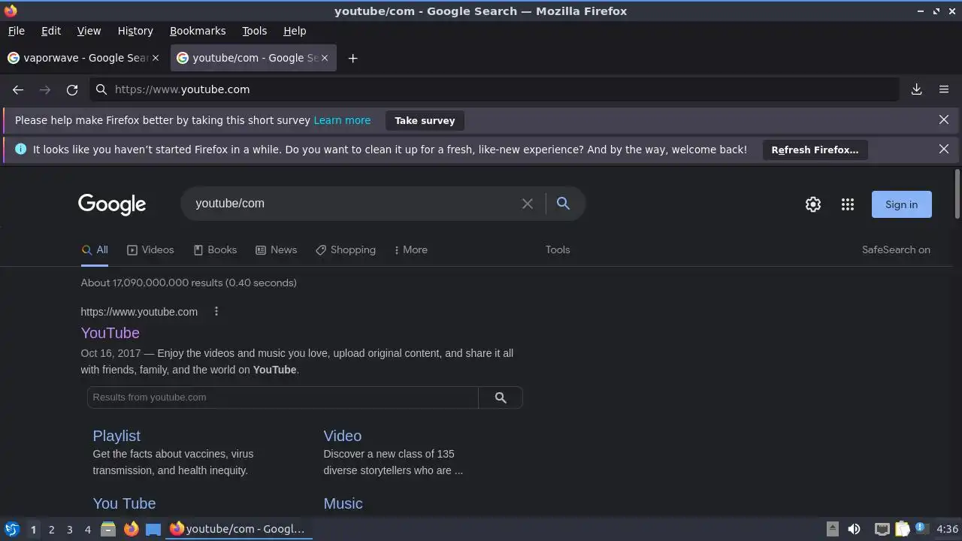
Task: Click the Sign in button
Action: click(901, 204)
